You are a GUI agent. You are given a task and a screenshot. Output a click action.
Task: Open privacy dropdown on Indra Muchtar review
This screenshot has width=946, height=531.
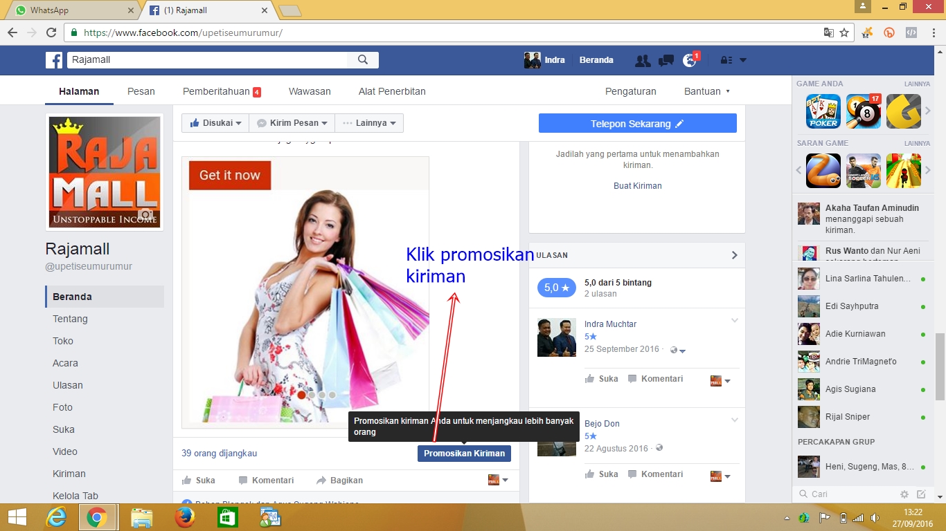coord(678,350)
